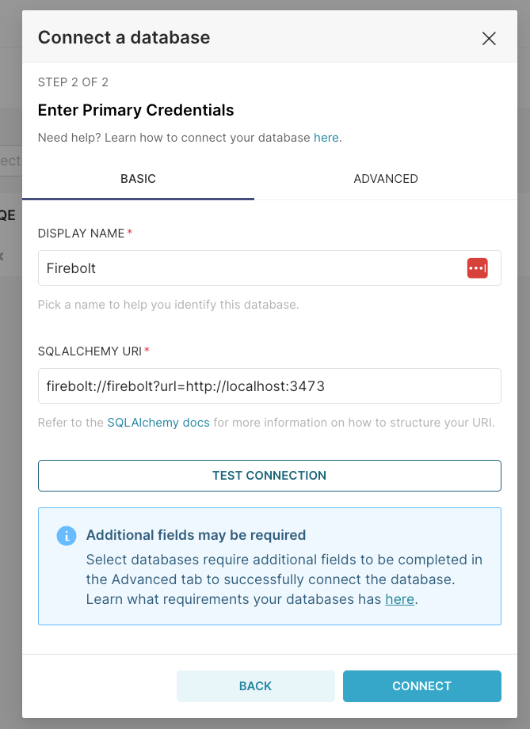Click the CONNECT button
The image size is (530, 729).
pyautogui.click(x=422, y=685)
